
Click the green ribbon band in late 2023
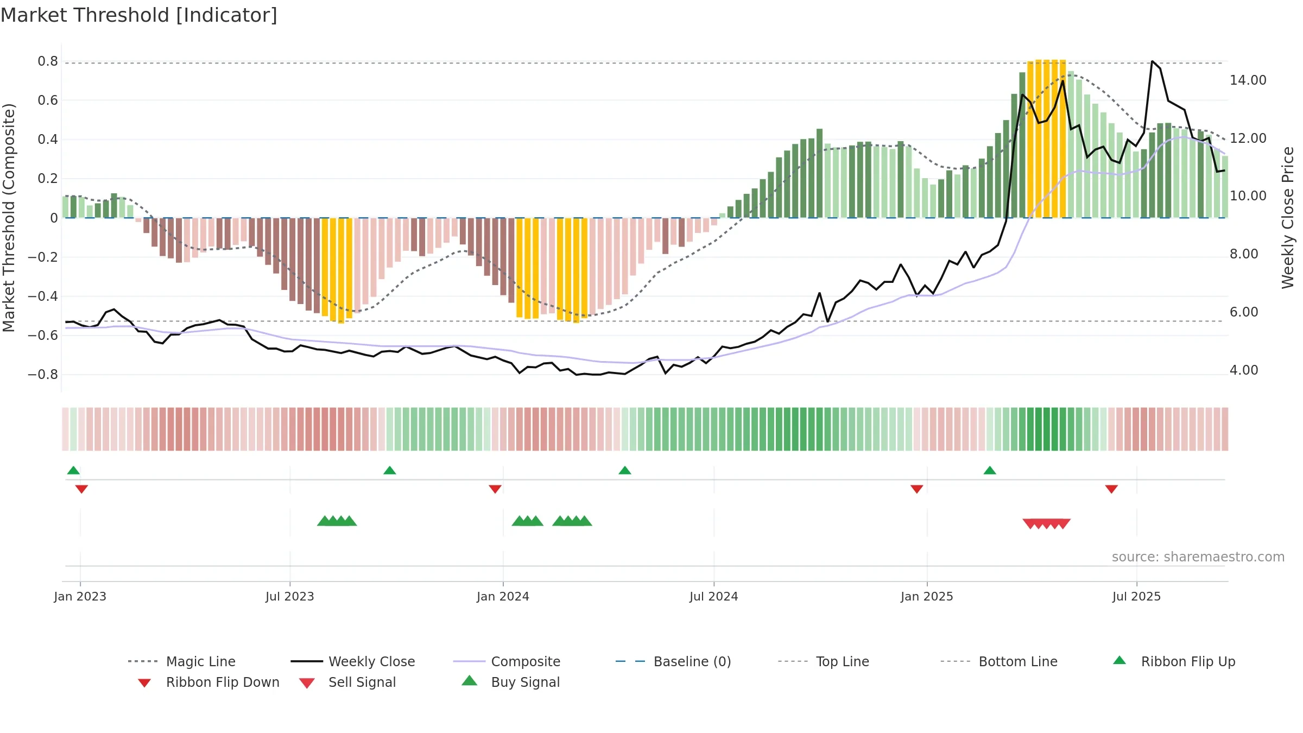438,429
